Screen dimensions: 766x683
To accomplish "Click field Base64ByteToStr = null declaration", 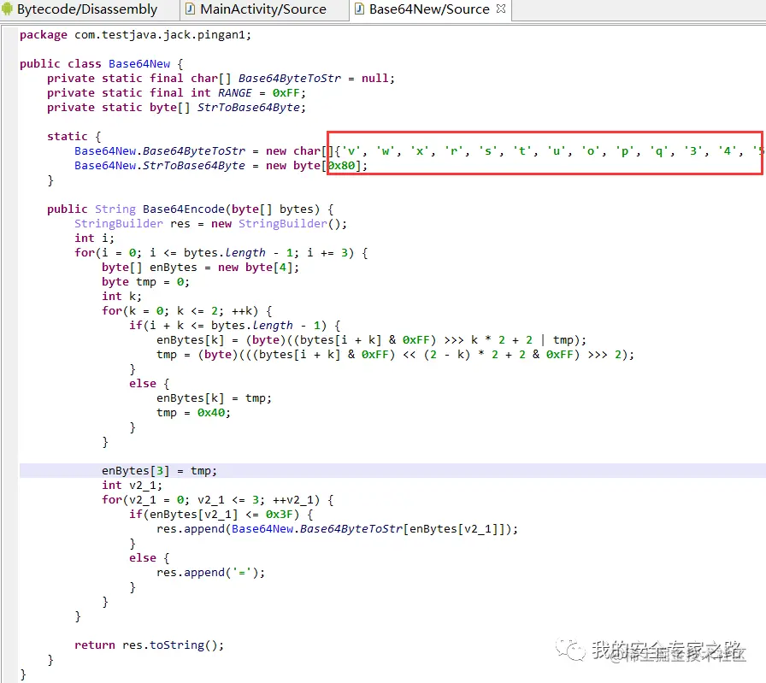I will tap(221, 79).
